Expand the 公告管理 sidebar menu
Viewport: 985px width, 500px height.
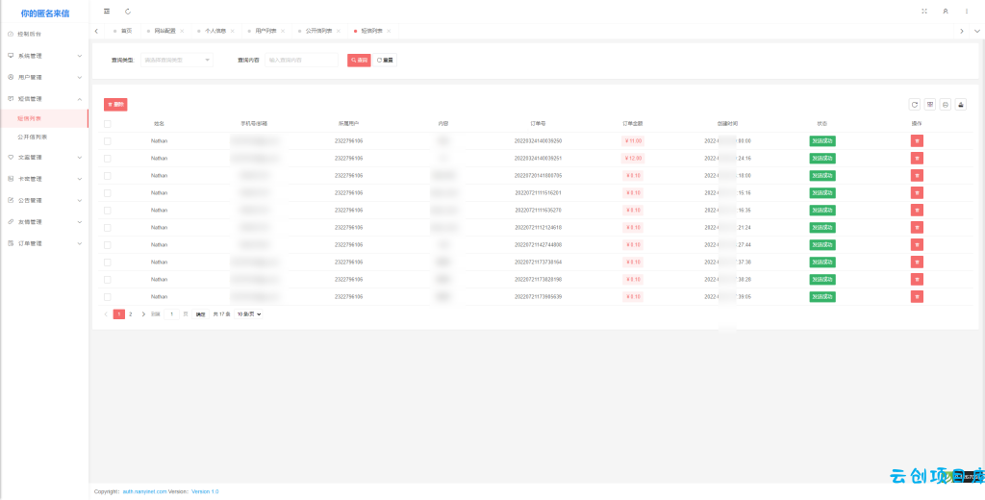coord(44,200)
